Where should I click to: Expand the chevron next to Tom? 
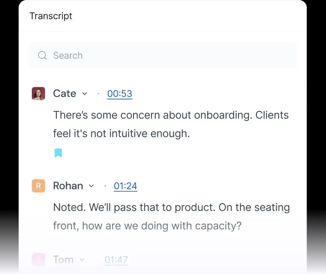[82, 260]
